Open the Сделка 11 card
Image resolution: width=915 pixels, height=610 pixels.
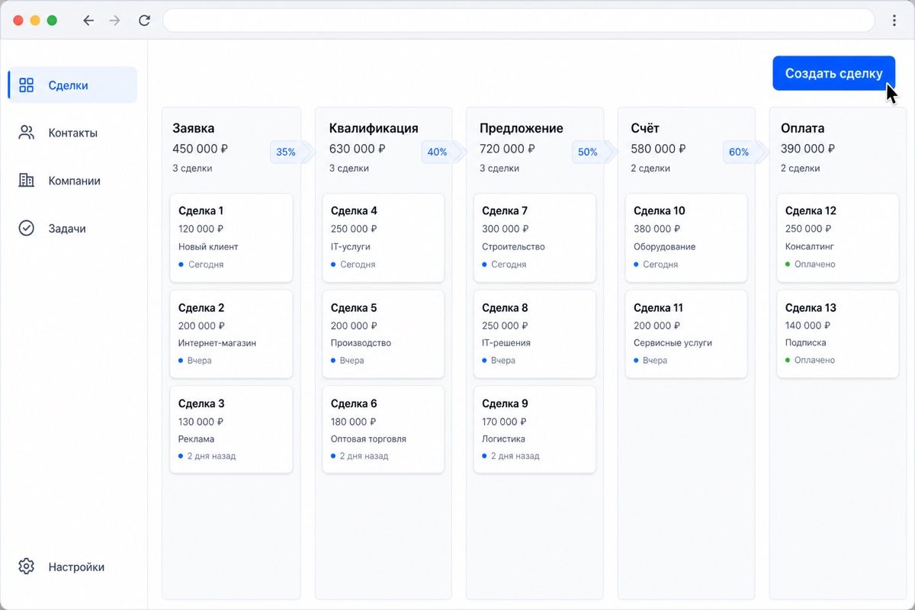tap(686, 334)
